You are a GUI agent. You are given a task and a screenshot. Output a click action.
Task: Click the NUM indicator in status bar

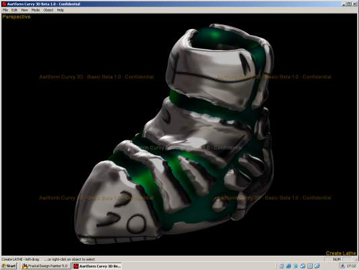[x=337, y=259]
